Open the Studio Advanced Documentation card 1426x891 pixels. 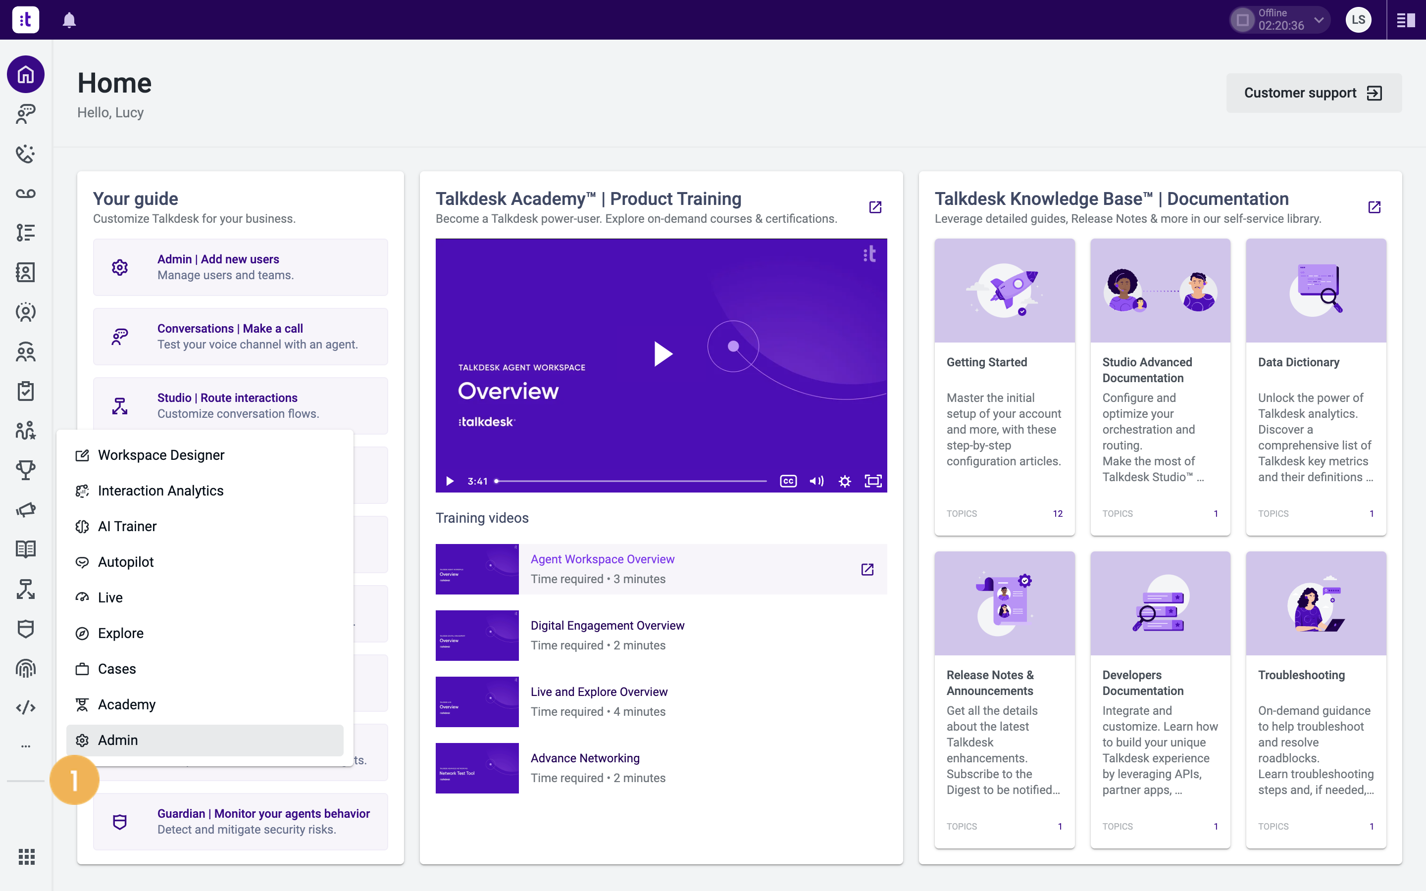coord(1160,387)
